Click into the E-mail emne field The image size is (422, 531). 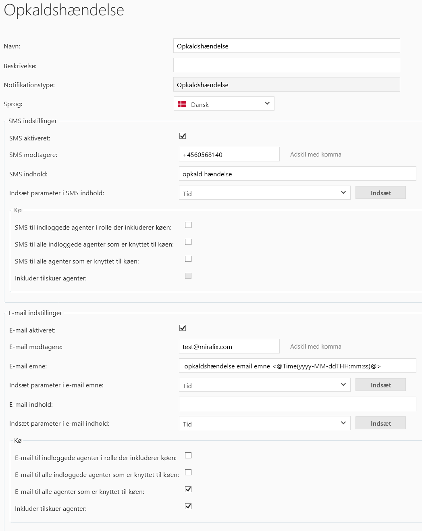[x=297, y=366]
